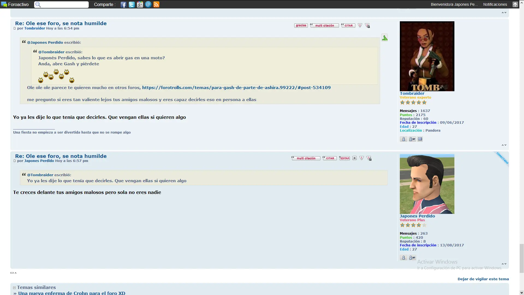Screen dimensions: 524x295
Task: Click the email share @ icon
Action: (x=148, y=4)
